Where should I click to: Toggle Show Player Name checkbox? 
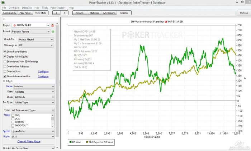[x=5, y=52]
